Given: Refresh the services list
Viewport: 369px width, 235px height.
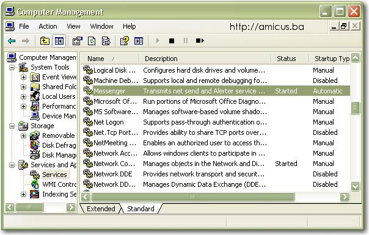Looking at the screenshot, I should pyautogui.click(x=92, y=41).
